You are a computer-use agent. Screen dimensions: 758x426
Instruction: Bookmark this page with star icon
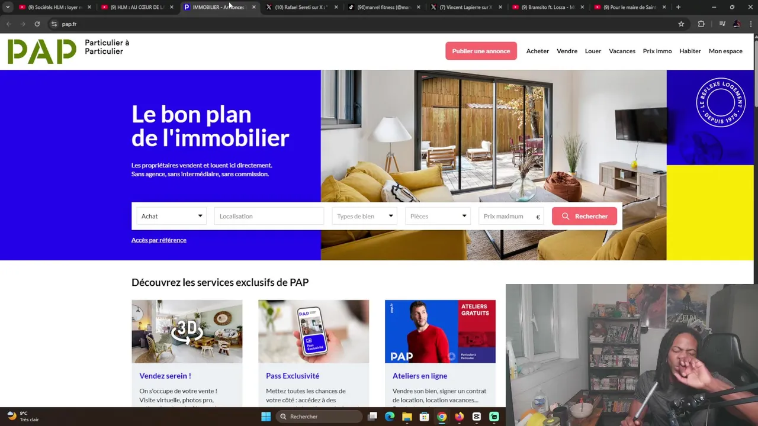[681, 24]
